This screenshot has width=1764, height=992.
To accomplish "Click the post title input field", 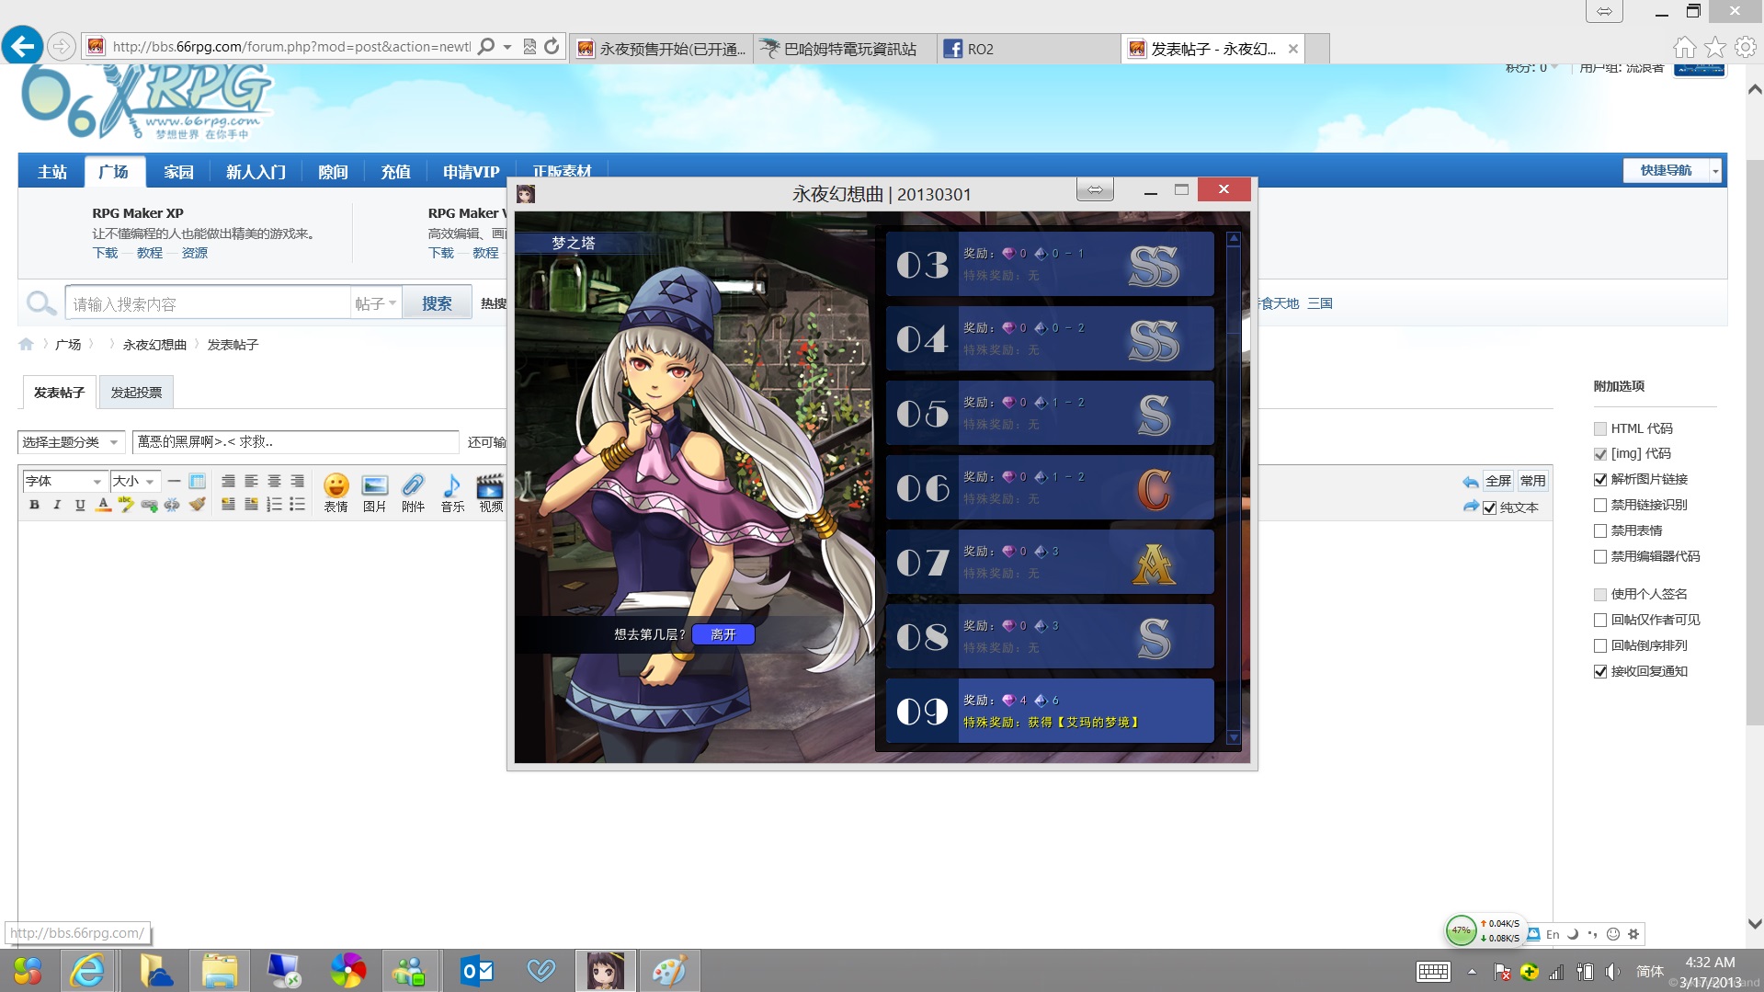I will pyautogui.click(x=295, y=442).
